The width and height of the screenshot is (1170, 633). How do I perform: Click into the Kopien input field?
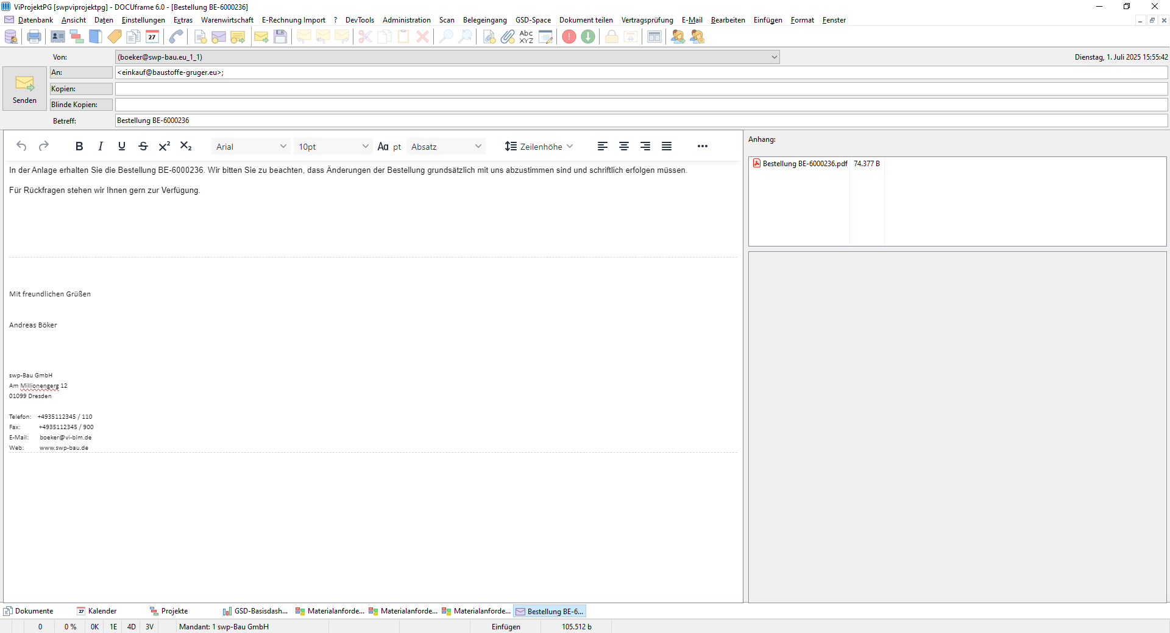(x=641, y=89)
